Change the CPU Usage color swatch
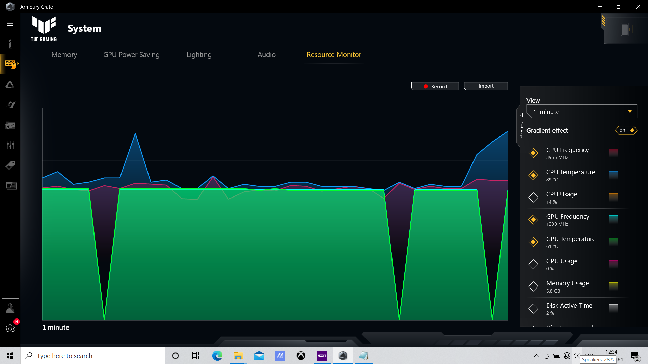 613,197
